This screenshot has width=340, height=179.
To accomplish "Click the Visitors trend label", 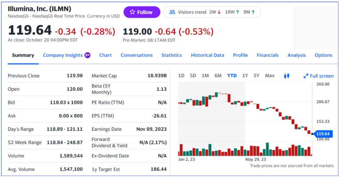I will tap(192, 12).
